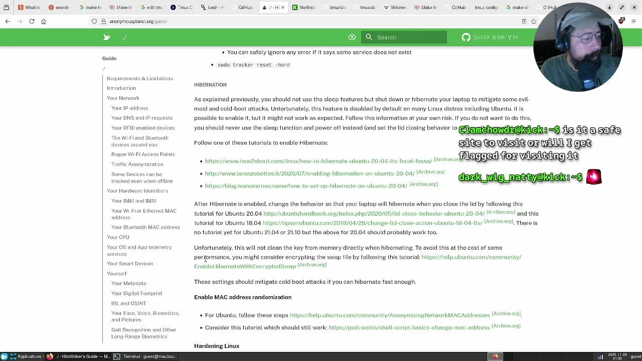The image size is (642, 361).
Task: Switch to the Terminal guest@macbook taskbar window
Action: (x=145, y=356)
